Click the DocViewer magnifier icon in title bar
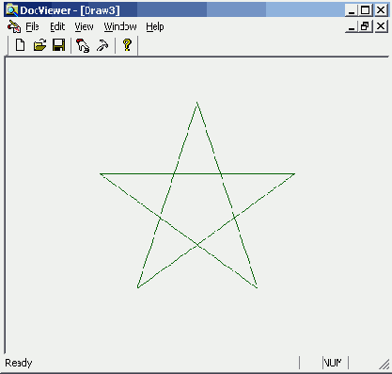 click(x=11, y=10)
